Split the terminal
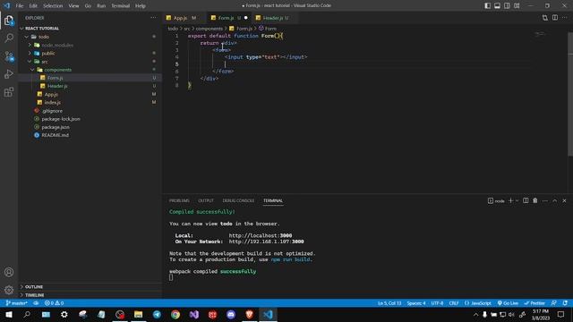 [x=526, y=200]
